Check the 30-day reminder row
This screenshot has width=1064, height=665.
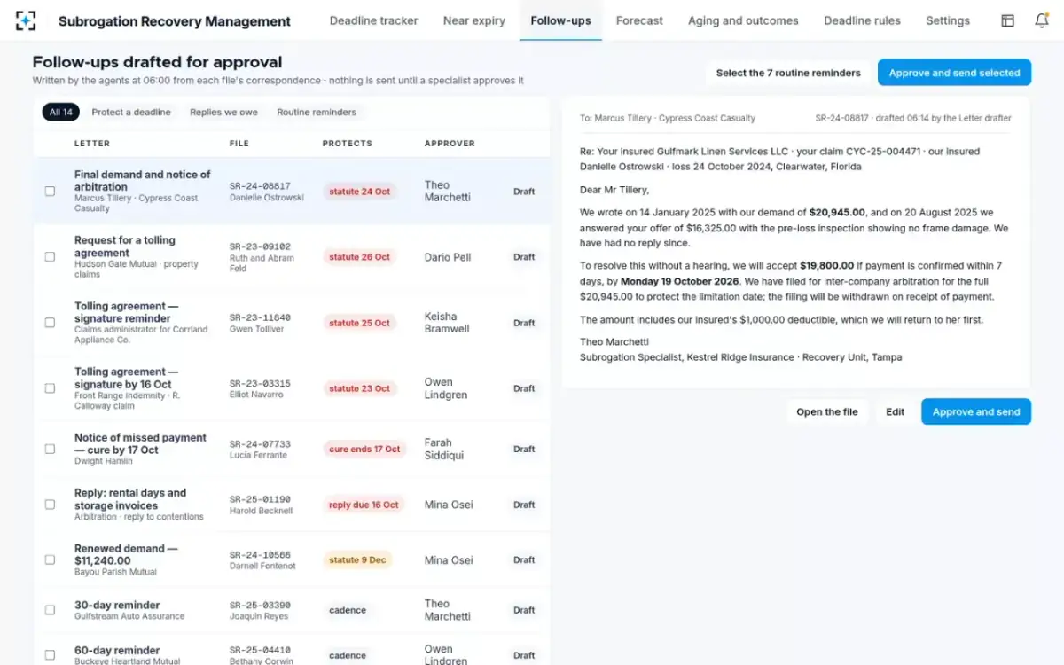pyautogui.click(x=50, y=610)
